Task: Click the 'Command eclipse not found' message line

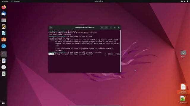Action: pyautogui.click(x=73, y=33)
